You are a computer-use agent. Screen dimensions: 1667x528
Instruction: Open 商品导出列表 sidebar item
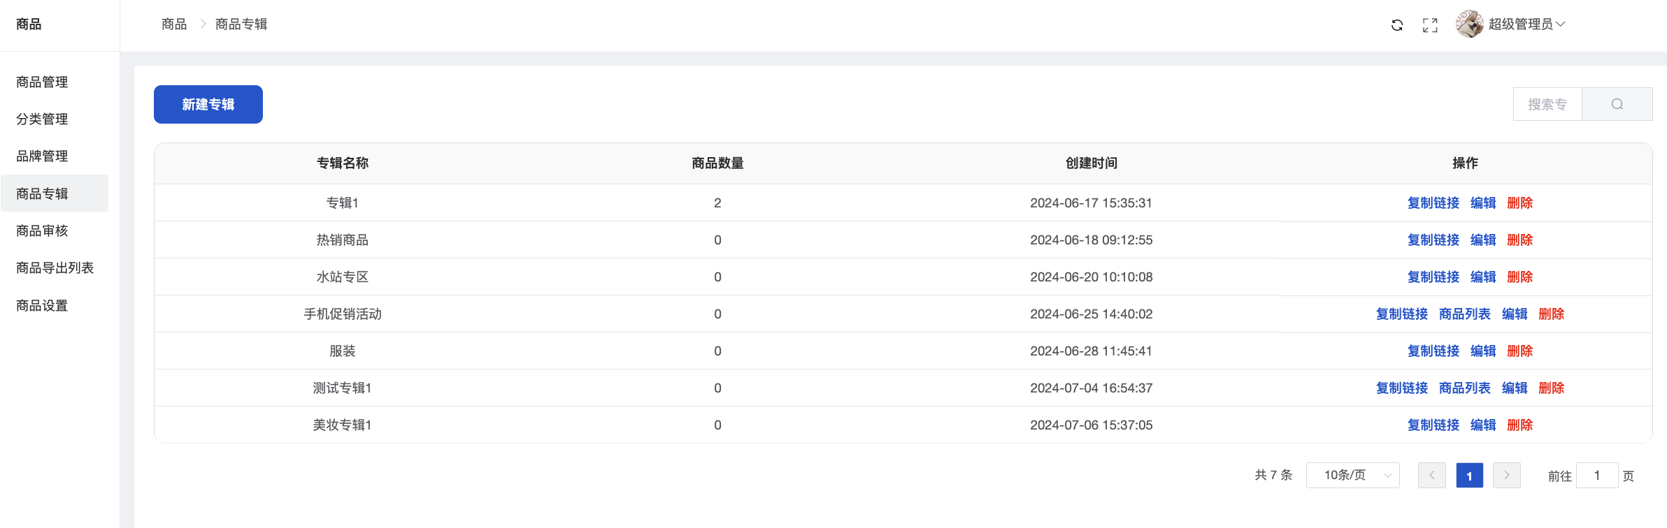tap(55, 268)
